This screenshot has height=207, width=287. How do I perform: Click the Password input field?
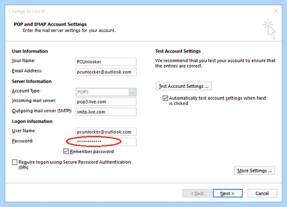click(x=106, y=142)
